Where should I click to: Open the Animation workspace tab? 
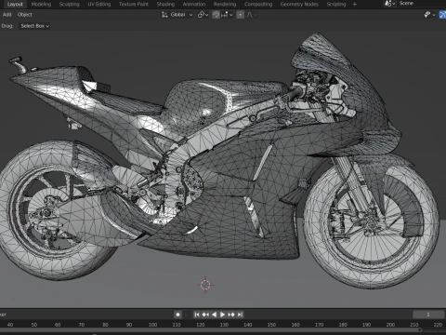pyautogui.click(x=194, y=4)
